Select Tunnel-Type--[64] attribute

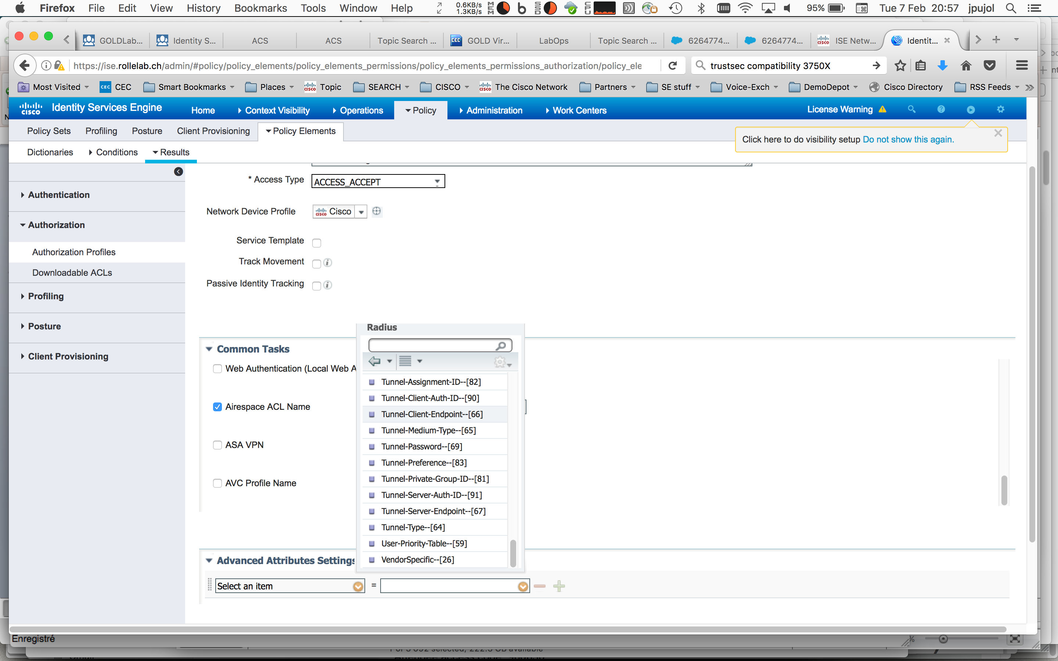tap(435, 528)
